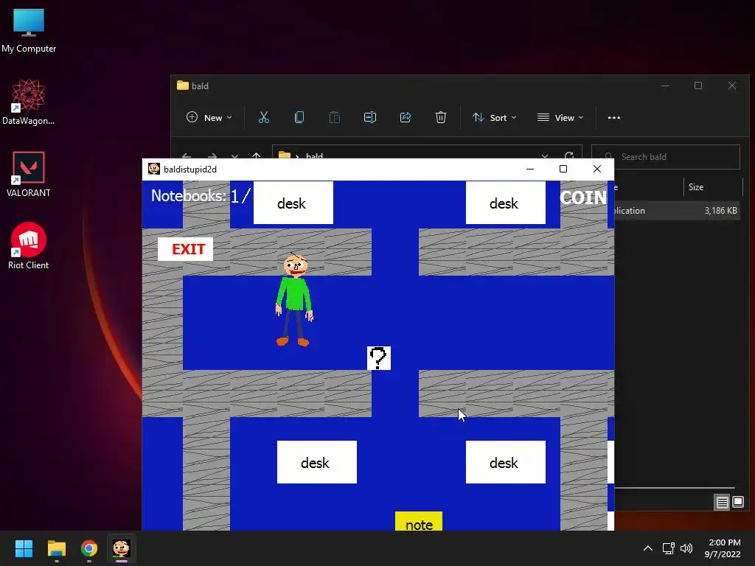The image size is (755, 566).
Task: Show hidden system tray icons
Action: [x=648, y=548]
